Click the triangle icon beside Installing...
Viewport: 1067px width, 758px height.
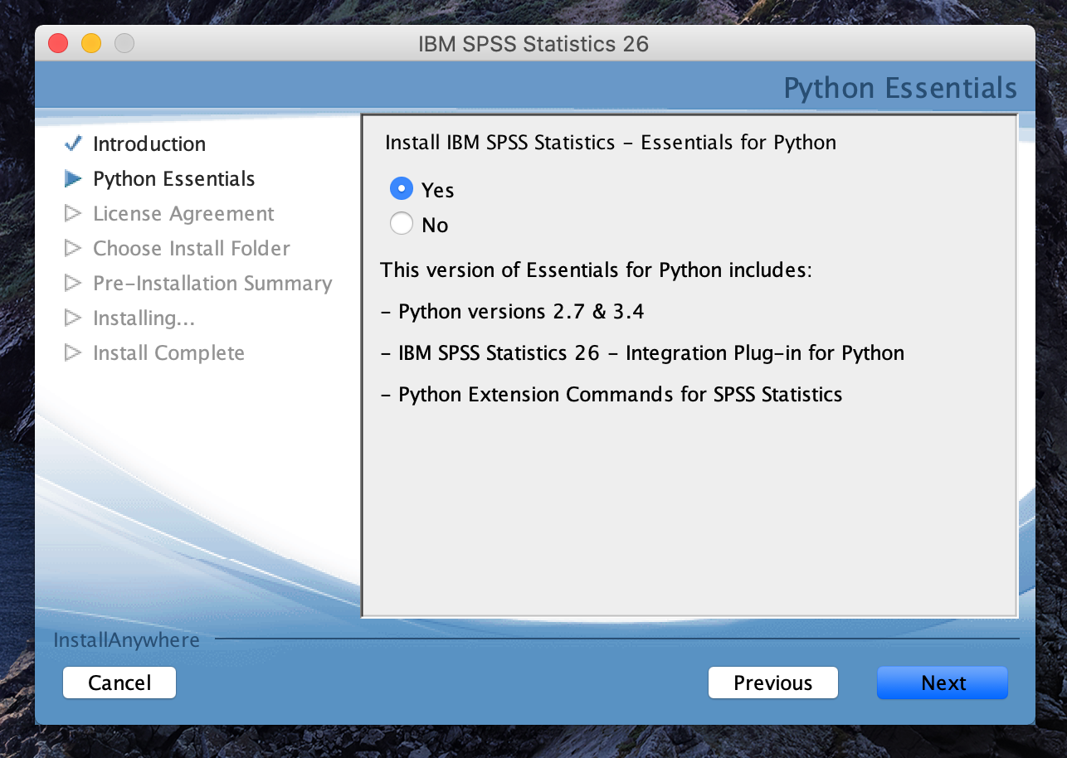pyautogui.click(x=73, y=318)
